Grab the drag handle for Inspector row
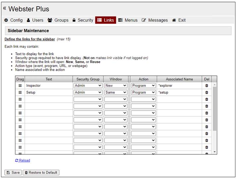This screenshot has width=237, height=179. [x=20, y=86]
